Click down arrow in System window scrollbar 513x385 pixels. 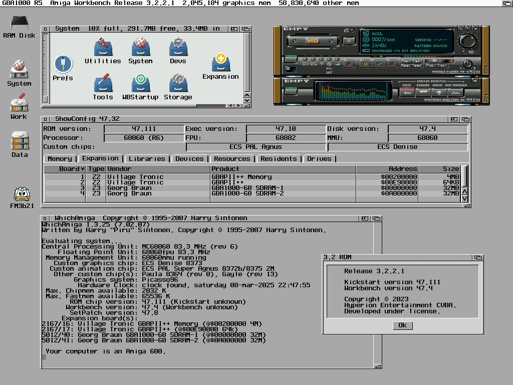[246, 100]
